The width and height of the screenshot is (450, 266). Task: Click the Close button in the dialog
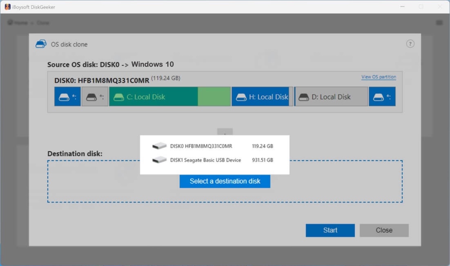[x=384, y=230]
